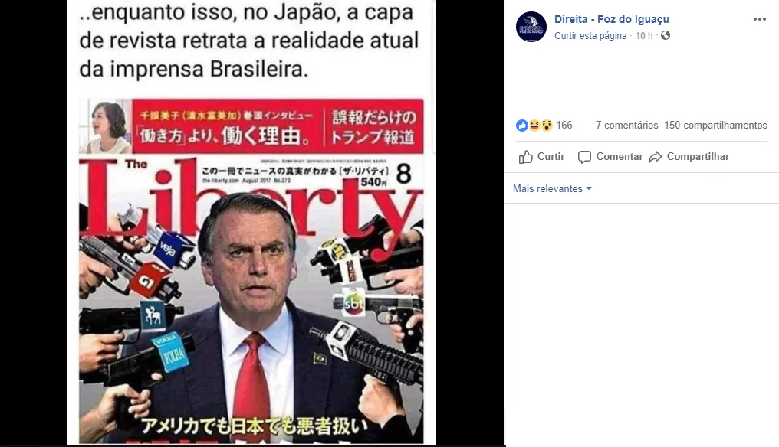Open the Direita - Foz do Iguaçu page link
The width and height of the screenshot is (779, 447).
[612, 19]
